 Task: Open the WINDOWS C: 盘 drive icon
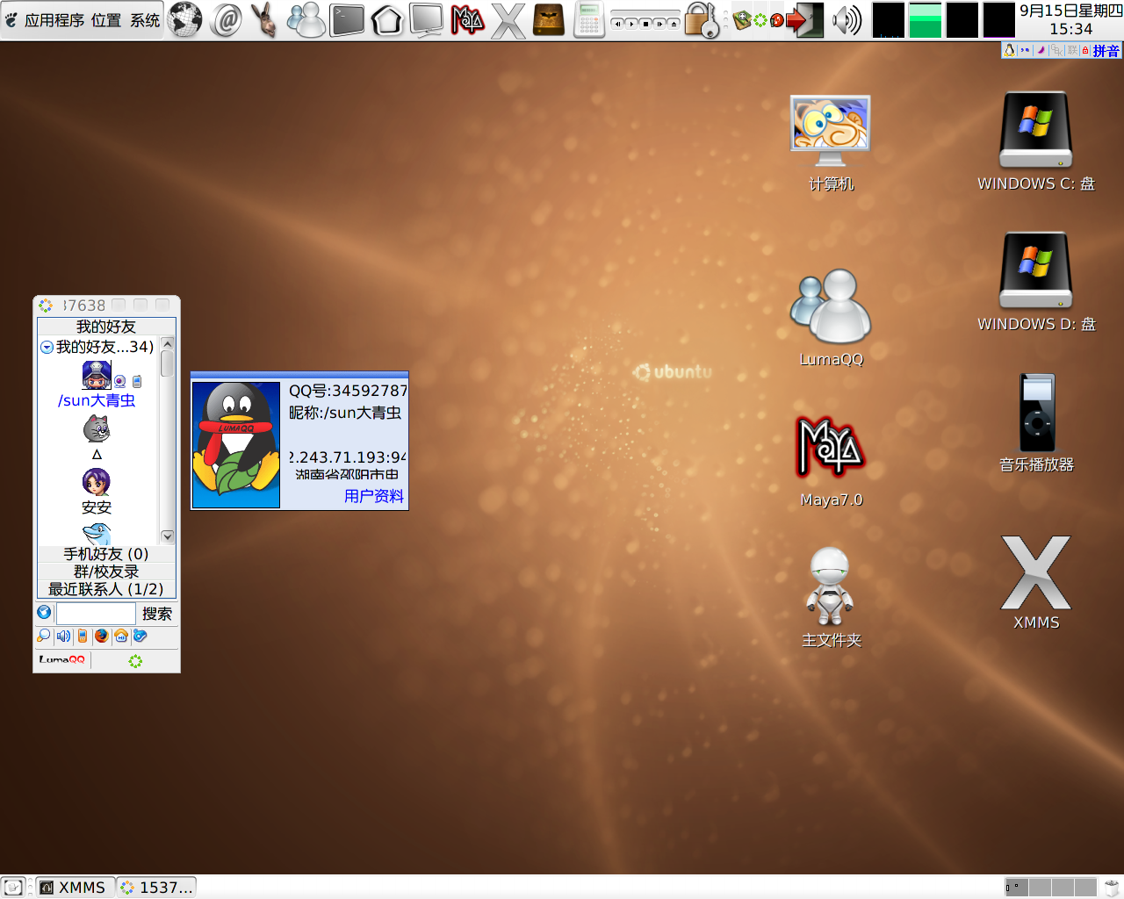[x=1036, y=142]
